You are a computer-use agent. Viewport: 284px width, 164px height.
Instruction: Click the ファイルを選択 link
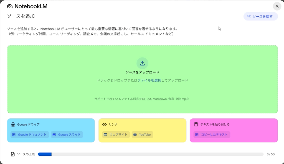[x=149, y=80]
